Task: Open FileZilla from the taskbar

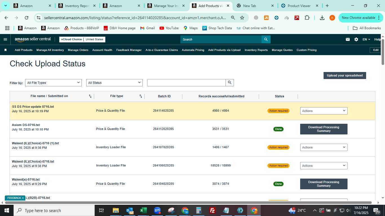Action: point(213,210)
